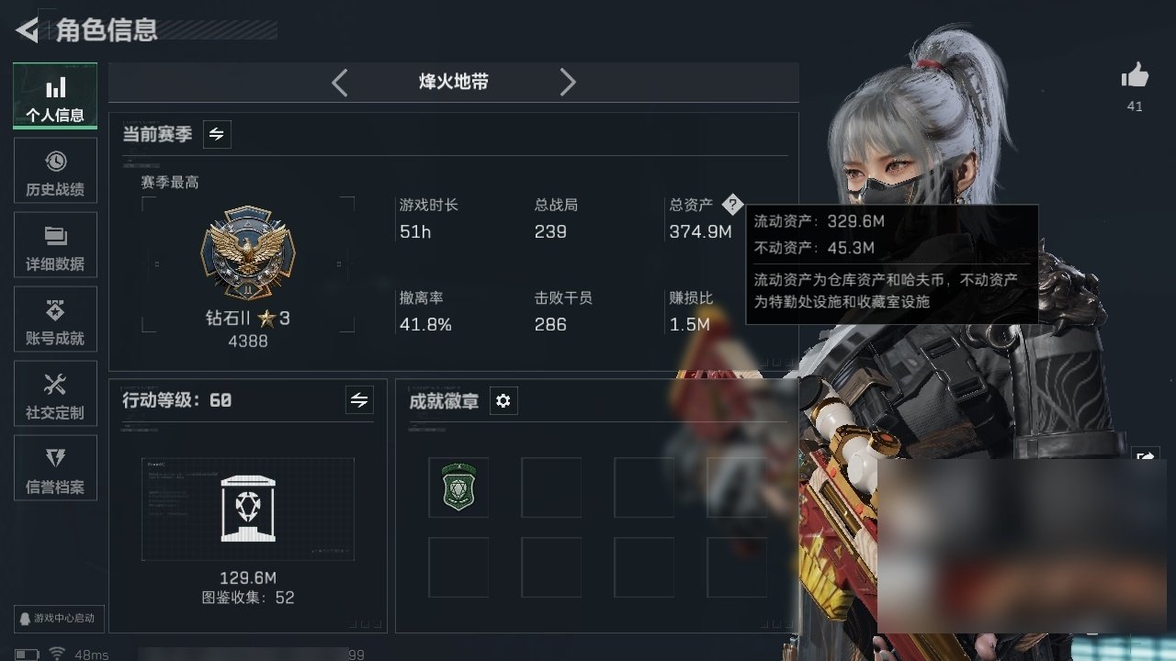Click the 游戏中心启动 button
The width and height of the screenshot is (1176, 661).
tap(59, 618)
